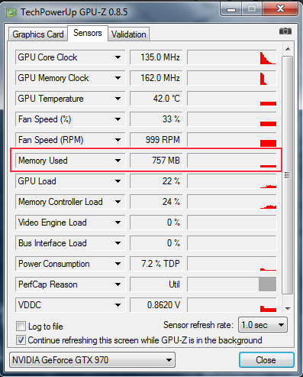This screenshot has height=377, width=303.
Task: Open Power Consumption sensor dropdown arrow
Action: click(x=118, y=264)
